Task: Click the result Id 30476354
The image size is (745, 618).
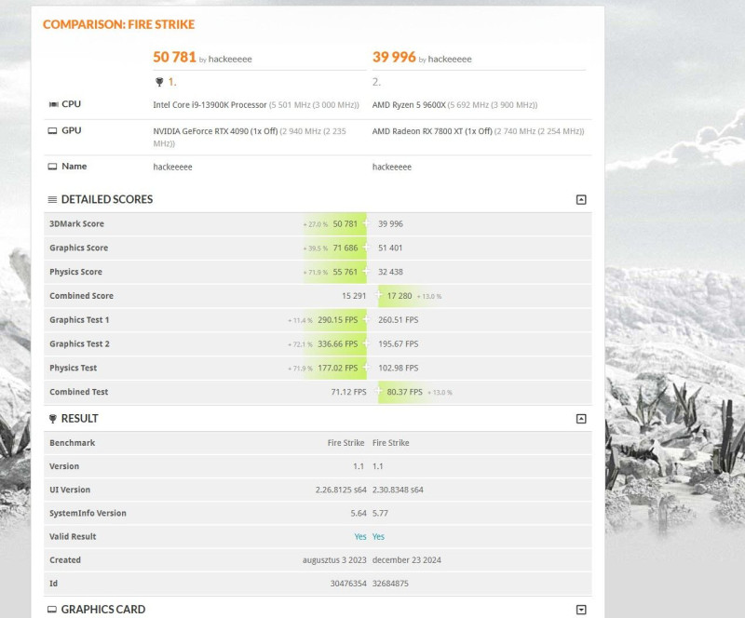Action: (348, 584)
